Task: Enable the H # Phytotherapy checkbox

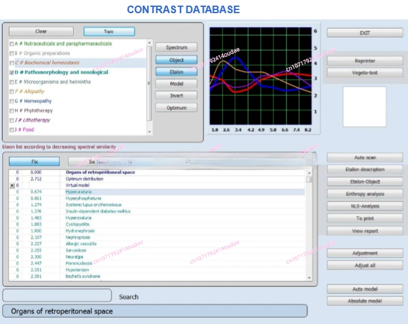Action: pos(11,111)
